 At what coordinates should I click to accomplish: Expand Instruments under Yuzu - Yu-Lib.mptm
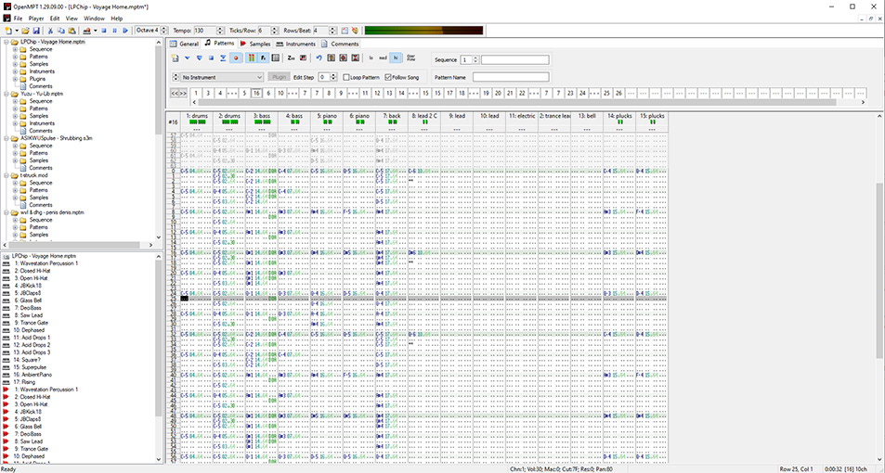tap(15, 123)
